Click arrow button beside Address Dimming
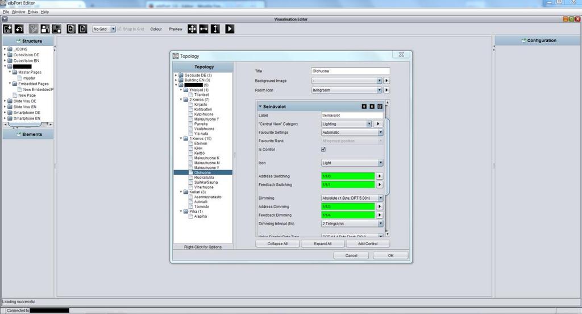The height and width of the screenshot is (314, 582). [x=379, y=206]
